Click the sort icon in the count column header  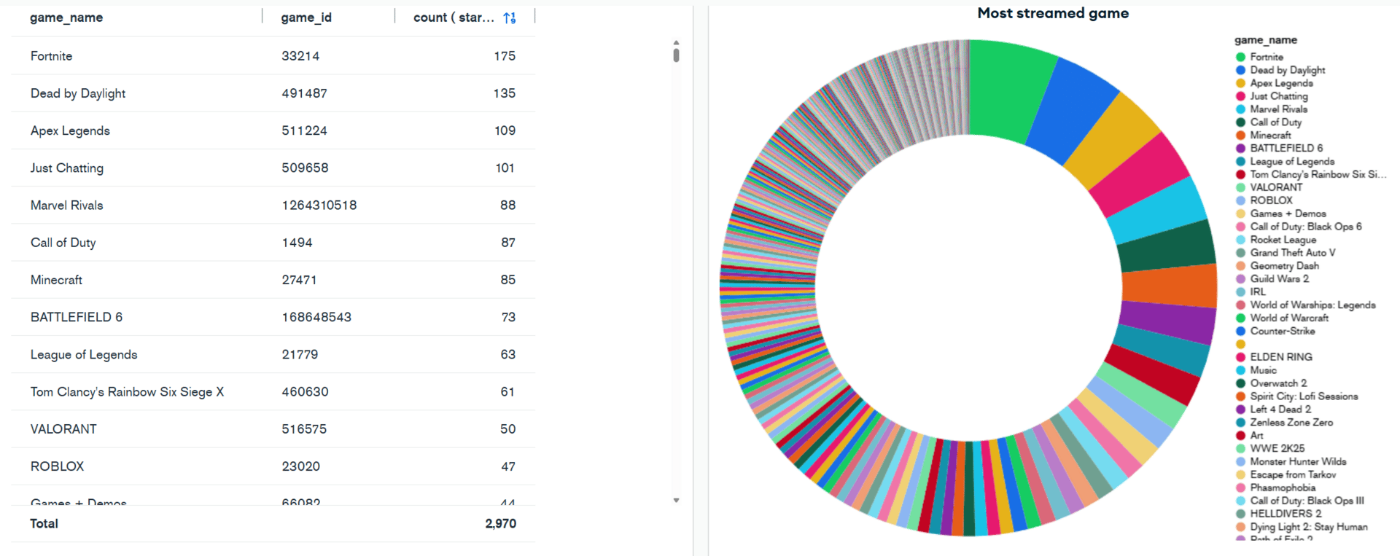[510, 17]
